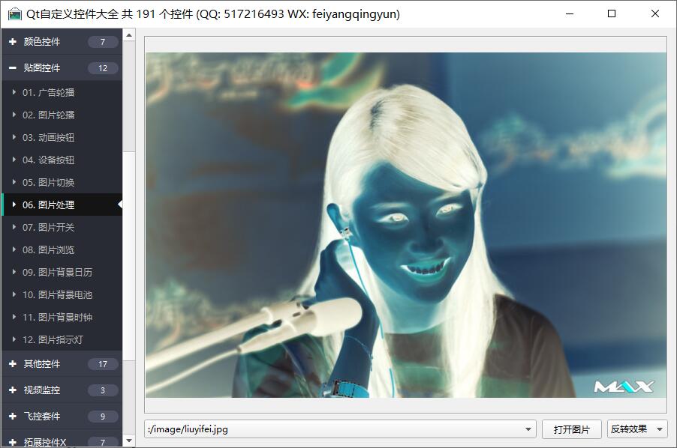Open the 反转效果 effect dropdown
This screenshot has width=677, height=448.
[637, 429]
